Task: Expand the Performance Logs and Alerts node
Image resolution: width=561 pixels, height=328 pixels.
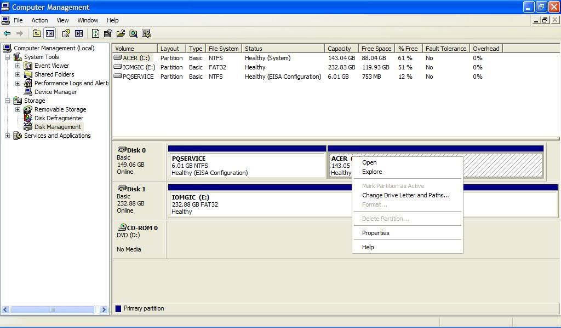Action: 18,83
